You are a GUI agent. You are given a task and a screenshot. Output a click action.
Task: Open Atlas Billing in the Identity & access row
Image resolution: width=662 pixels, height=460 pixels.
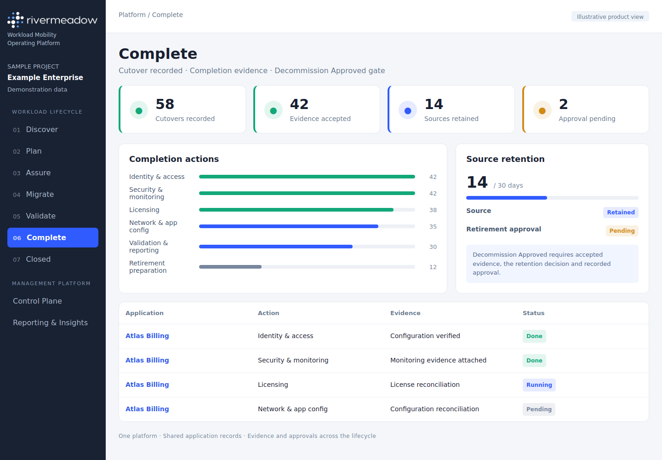coord(147,336)
